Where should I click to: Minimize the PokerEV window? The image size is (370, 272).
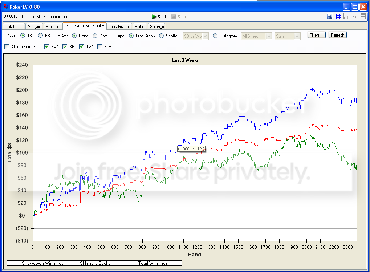pos(346,7)
